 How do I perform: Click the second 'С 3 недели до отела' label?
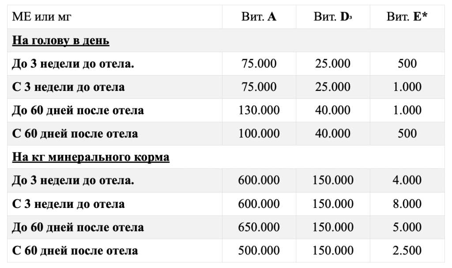click(68, 204)
